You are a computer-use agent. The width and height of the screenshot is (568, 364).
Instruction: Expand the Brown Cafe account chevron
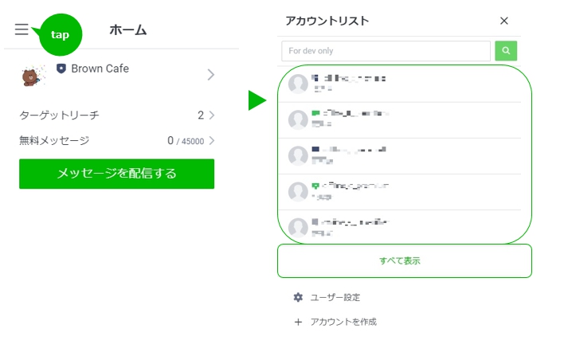click(211, 75)
